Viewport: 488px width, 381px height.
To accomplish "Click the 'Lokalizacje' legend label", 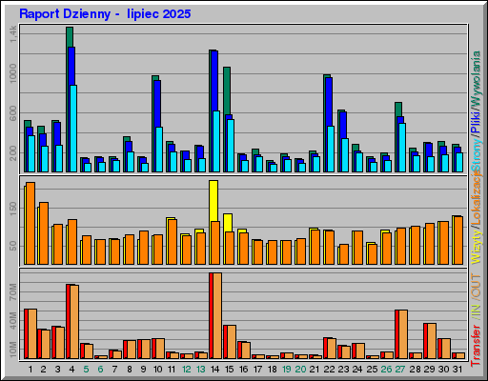I will [477, 198].
